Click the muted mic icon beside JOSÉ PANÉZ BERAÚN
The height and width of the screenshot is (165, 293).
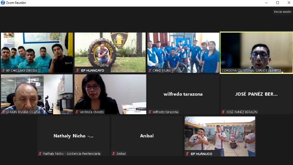223,112
